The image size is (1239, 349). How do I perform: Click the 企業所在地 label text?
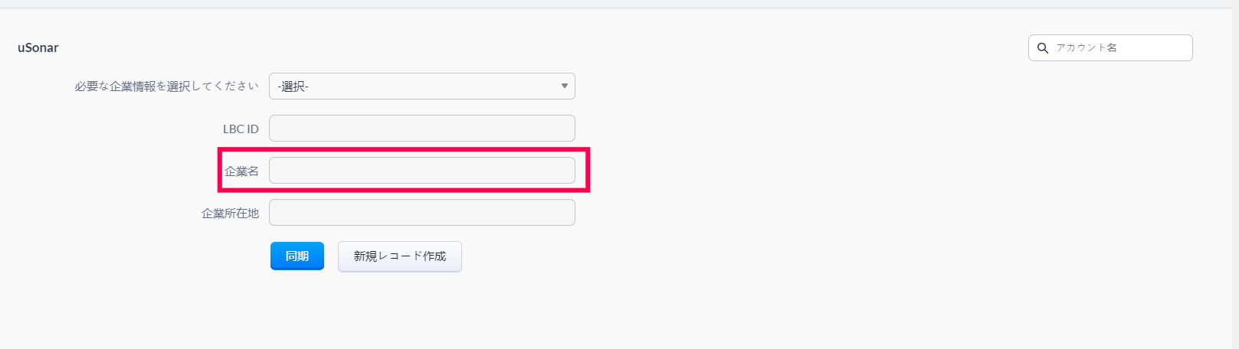click(x=230, y=214)
